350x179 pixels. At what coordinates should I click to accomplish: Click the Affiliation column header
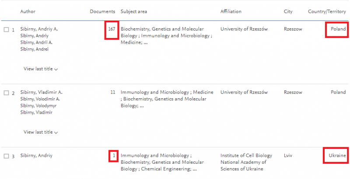click(231, 11)
